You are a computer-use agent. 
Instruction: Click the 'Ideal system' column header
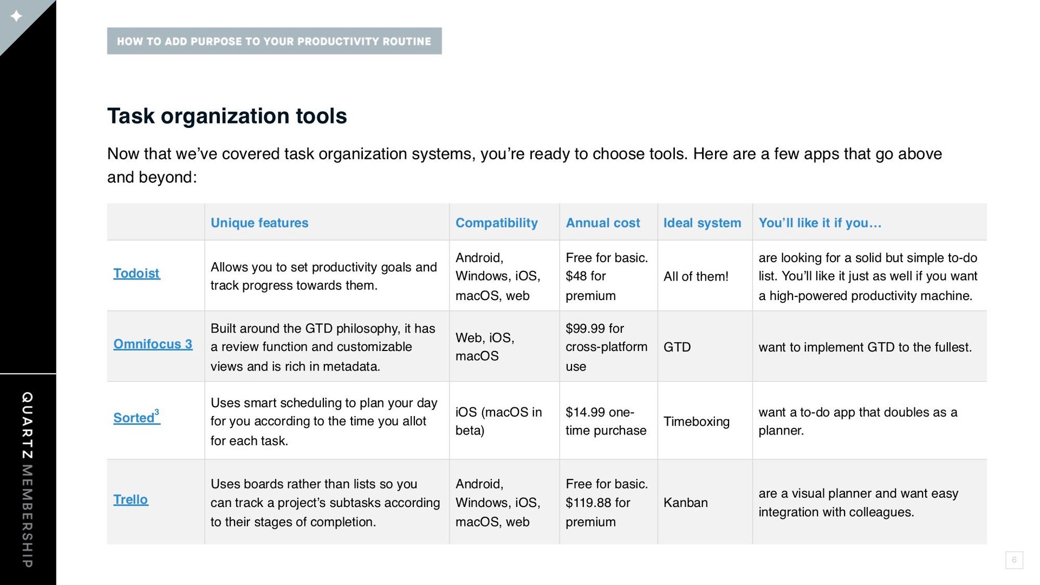tap(702, 223)
